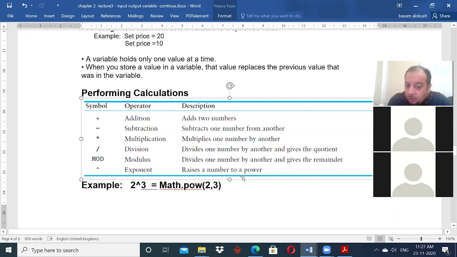Click the zoom in plus button
The height and width of the screenshot is (257, 457).
click(440, 239)
